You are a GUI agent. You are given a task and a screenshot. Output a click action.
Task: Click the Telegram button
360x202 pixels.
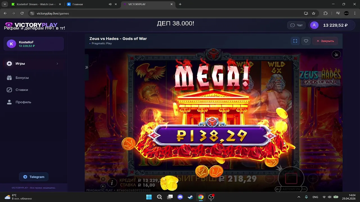click(x=34, y=177)
